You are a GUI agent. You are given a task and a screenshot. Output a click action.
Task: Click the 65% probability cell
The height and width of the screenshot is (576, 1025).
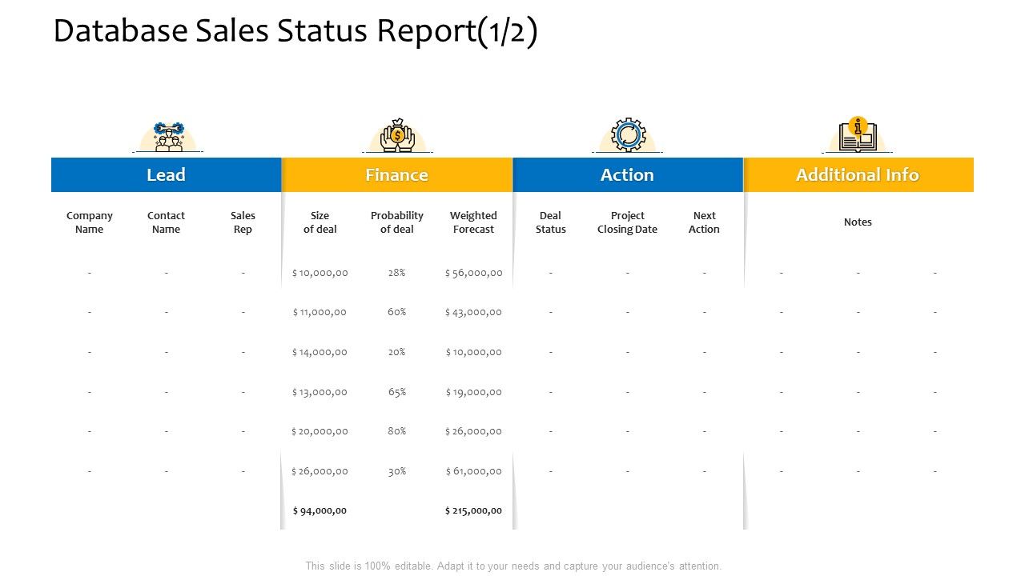coord(397,392)
